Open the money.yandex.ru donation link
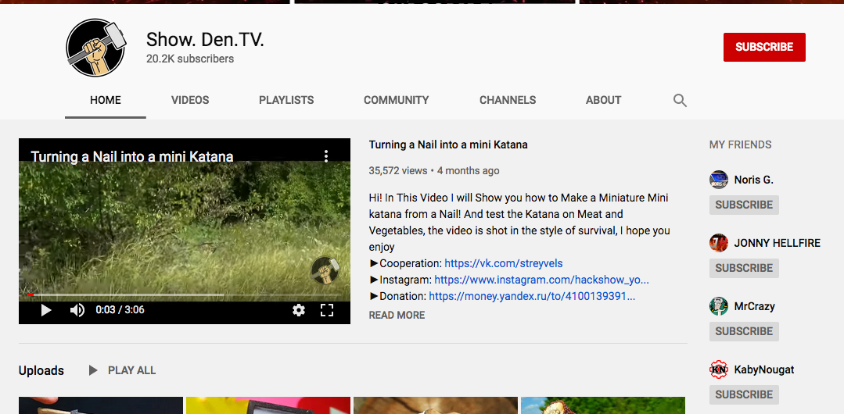The image size is (844, 414). coord(532,296)
